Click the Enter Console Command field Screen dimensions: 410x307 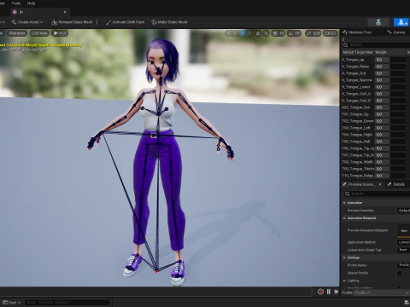[67, 303]
